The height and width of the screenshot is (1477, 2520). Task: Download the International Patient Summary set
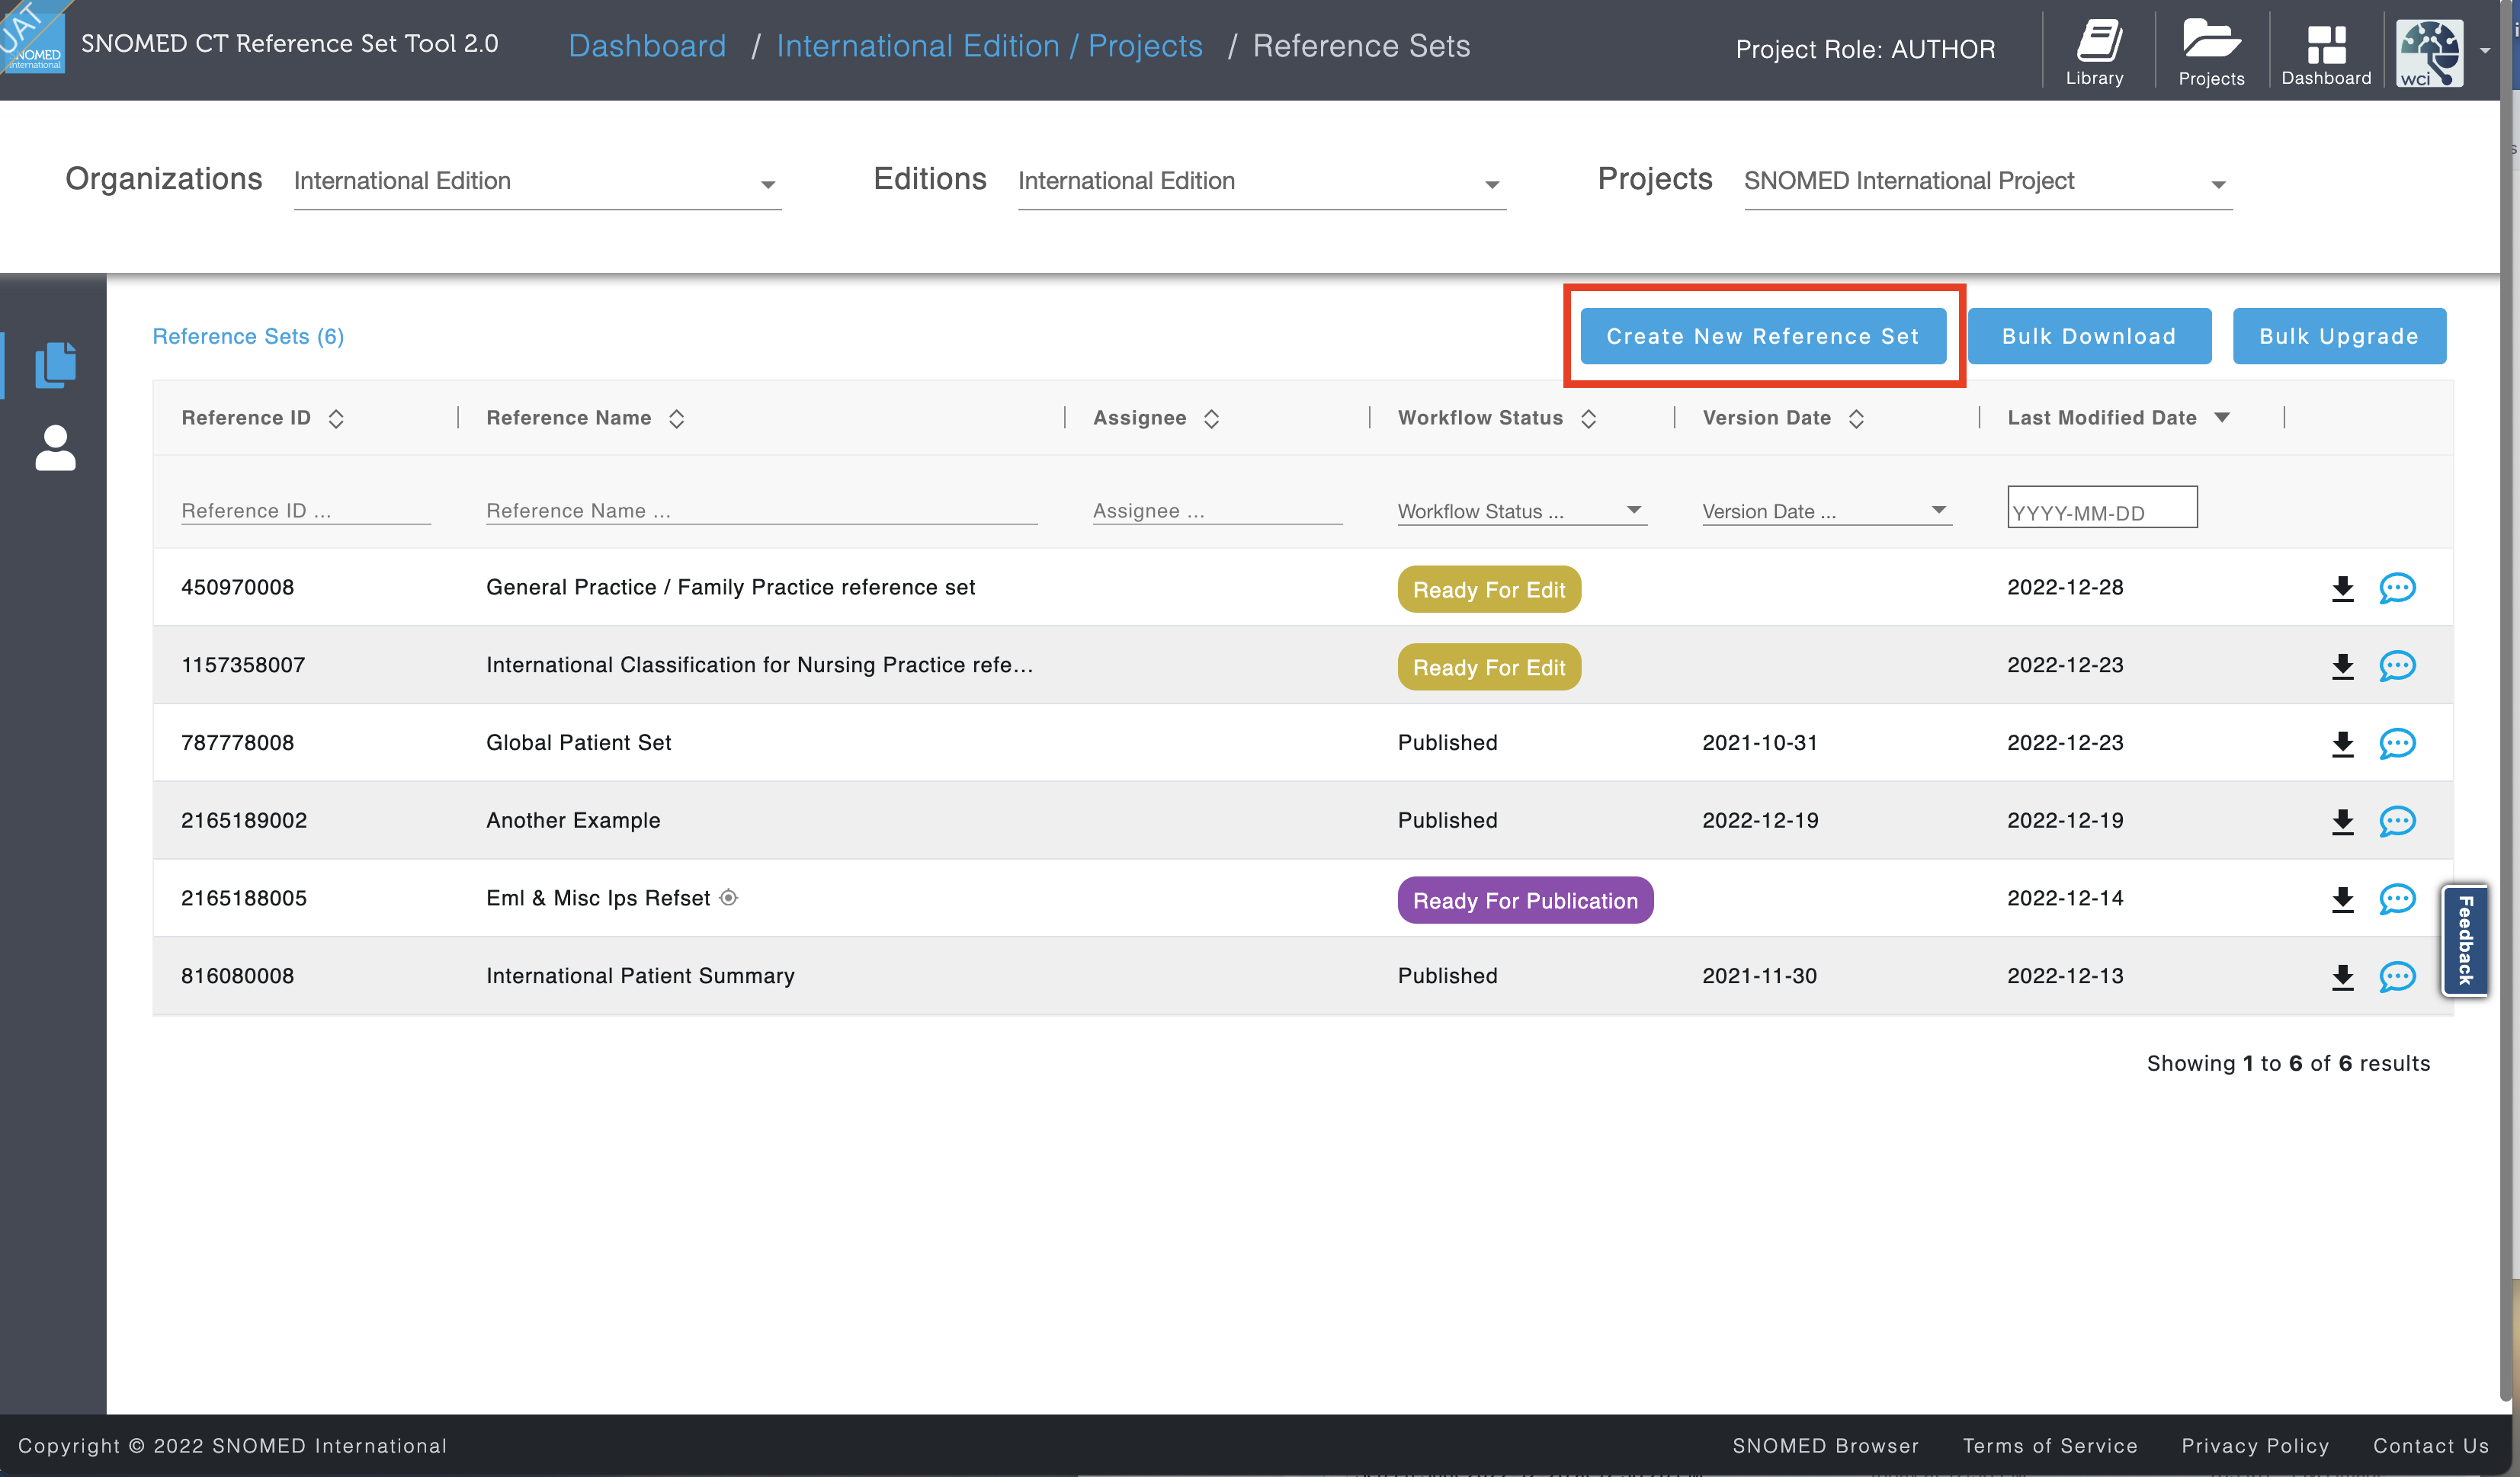coord(2342,977)
